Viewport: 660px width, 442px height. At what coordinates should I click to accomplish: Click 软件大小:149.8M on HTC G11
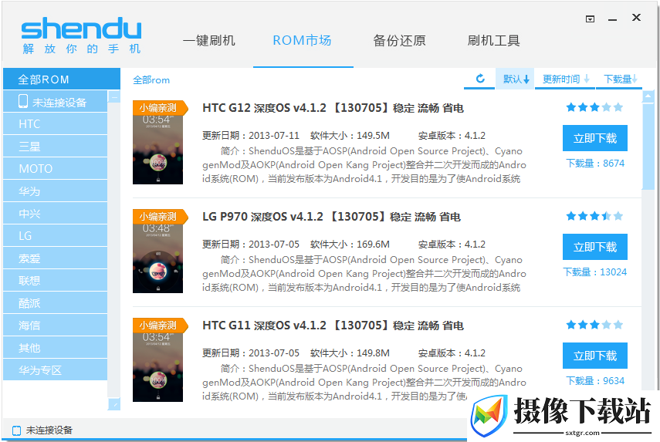coord(350,353)
